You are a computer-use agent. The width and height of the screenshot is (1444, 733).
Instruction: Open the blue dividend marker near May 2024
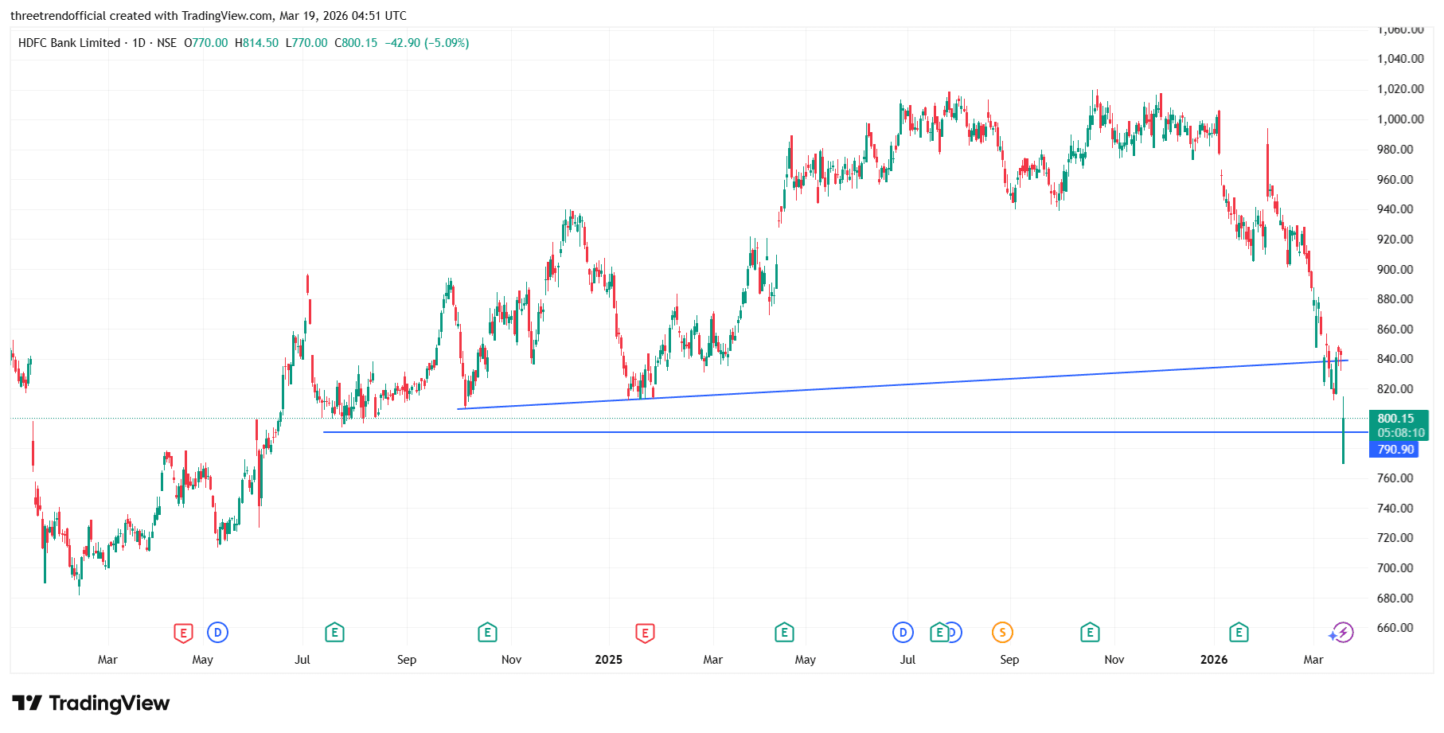217,633
